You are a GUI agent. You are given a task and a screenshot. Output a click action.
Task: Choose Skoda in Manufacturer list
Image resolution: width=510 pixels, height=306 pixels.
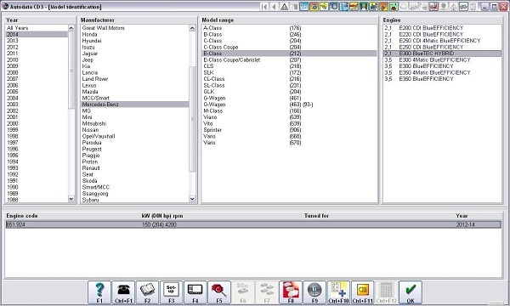134,181
